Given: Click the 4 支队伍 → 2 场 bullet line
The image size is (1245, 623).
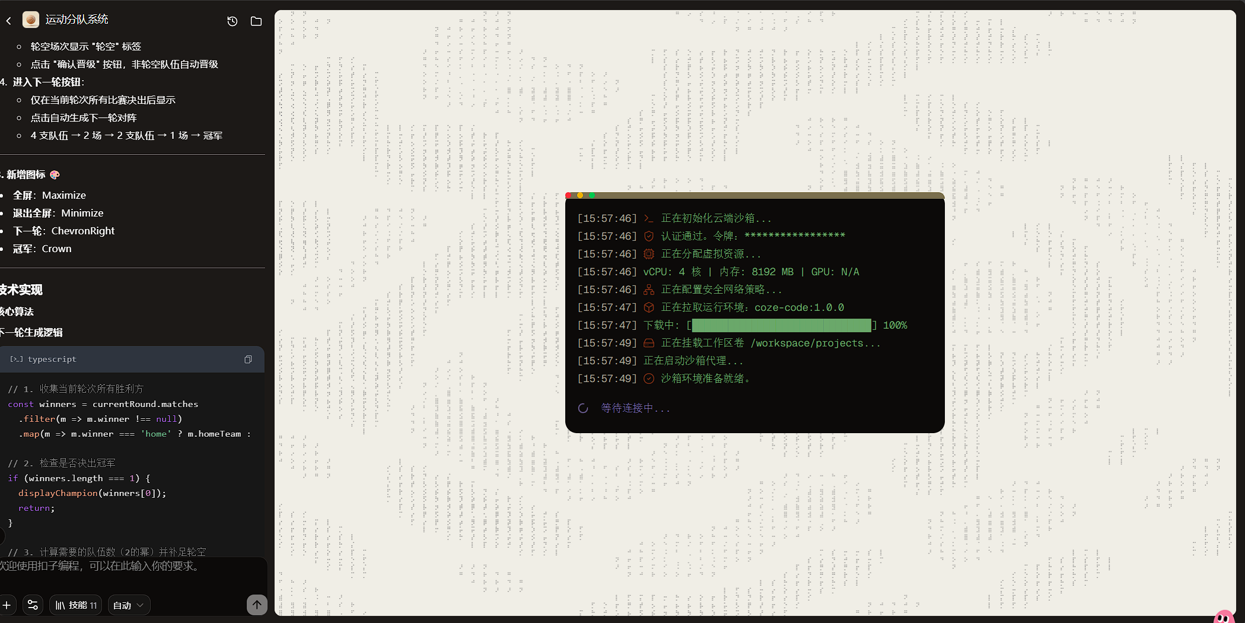Looking at the screenshot, I should [126, 135].
